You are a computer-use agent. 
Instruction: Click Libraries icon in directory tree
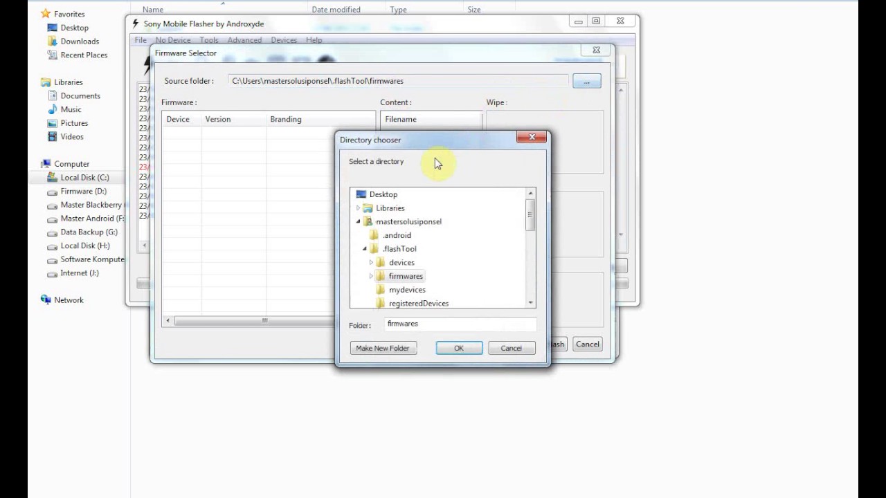368,207
